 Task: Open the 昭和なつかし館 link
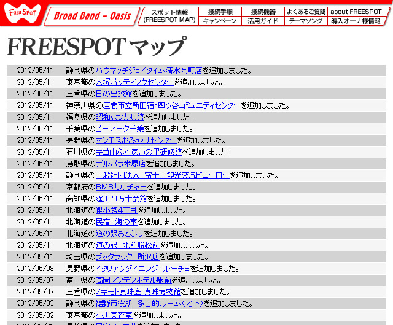120,117
